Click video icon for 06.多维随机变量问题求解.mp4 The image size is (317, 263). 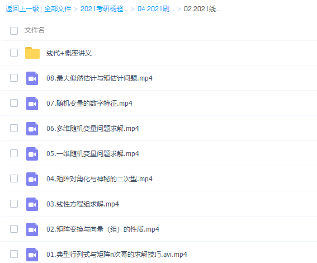tap(32, 129)
